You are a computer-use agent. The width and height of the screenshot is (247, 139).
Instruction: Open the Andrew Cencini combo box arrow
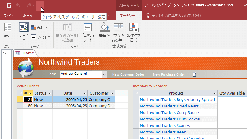point(104,74)
